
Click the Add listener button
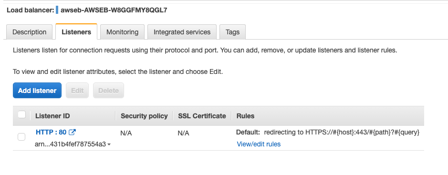tap(37, 91)
